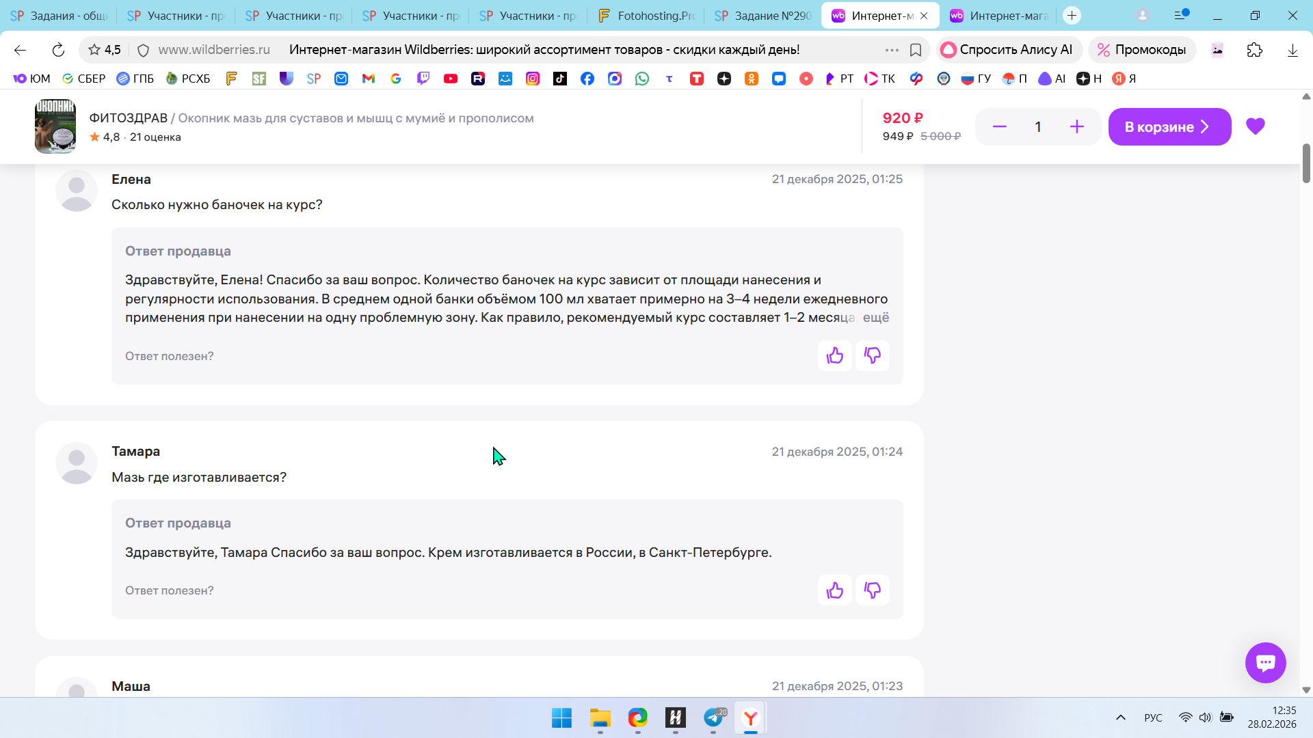The image size is (1313, 738).
Task: Open the Промокоды button
Action: (1141, 50)
